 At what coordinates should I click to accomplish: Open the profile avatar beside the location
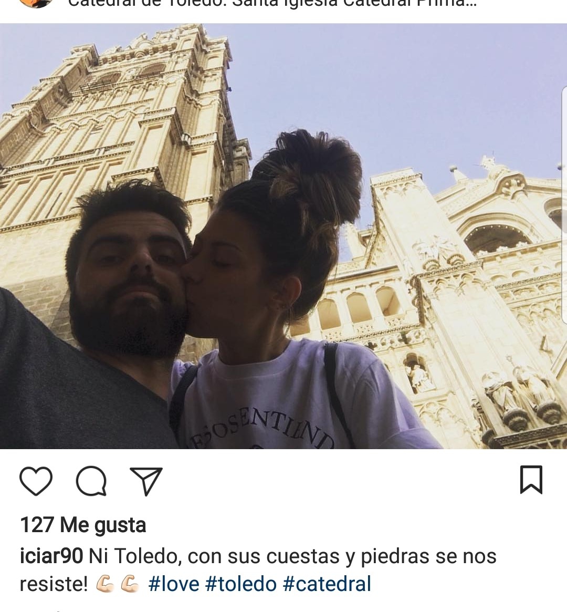[36, 3]
